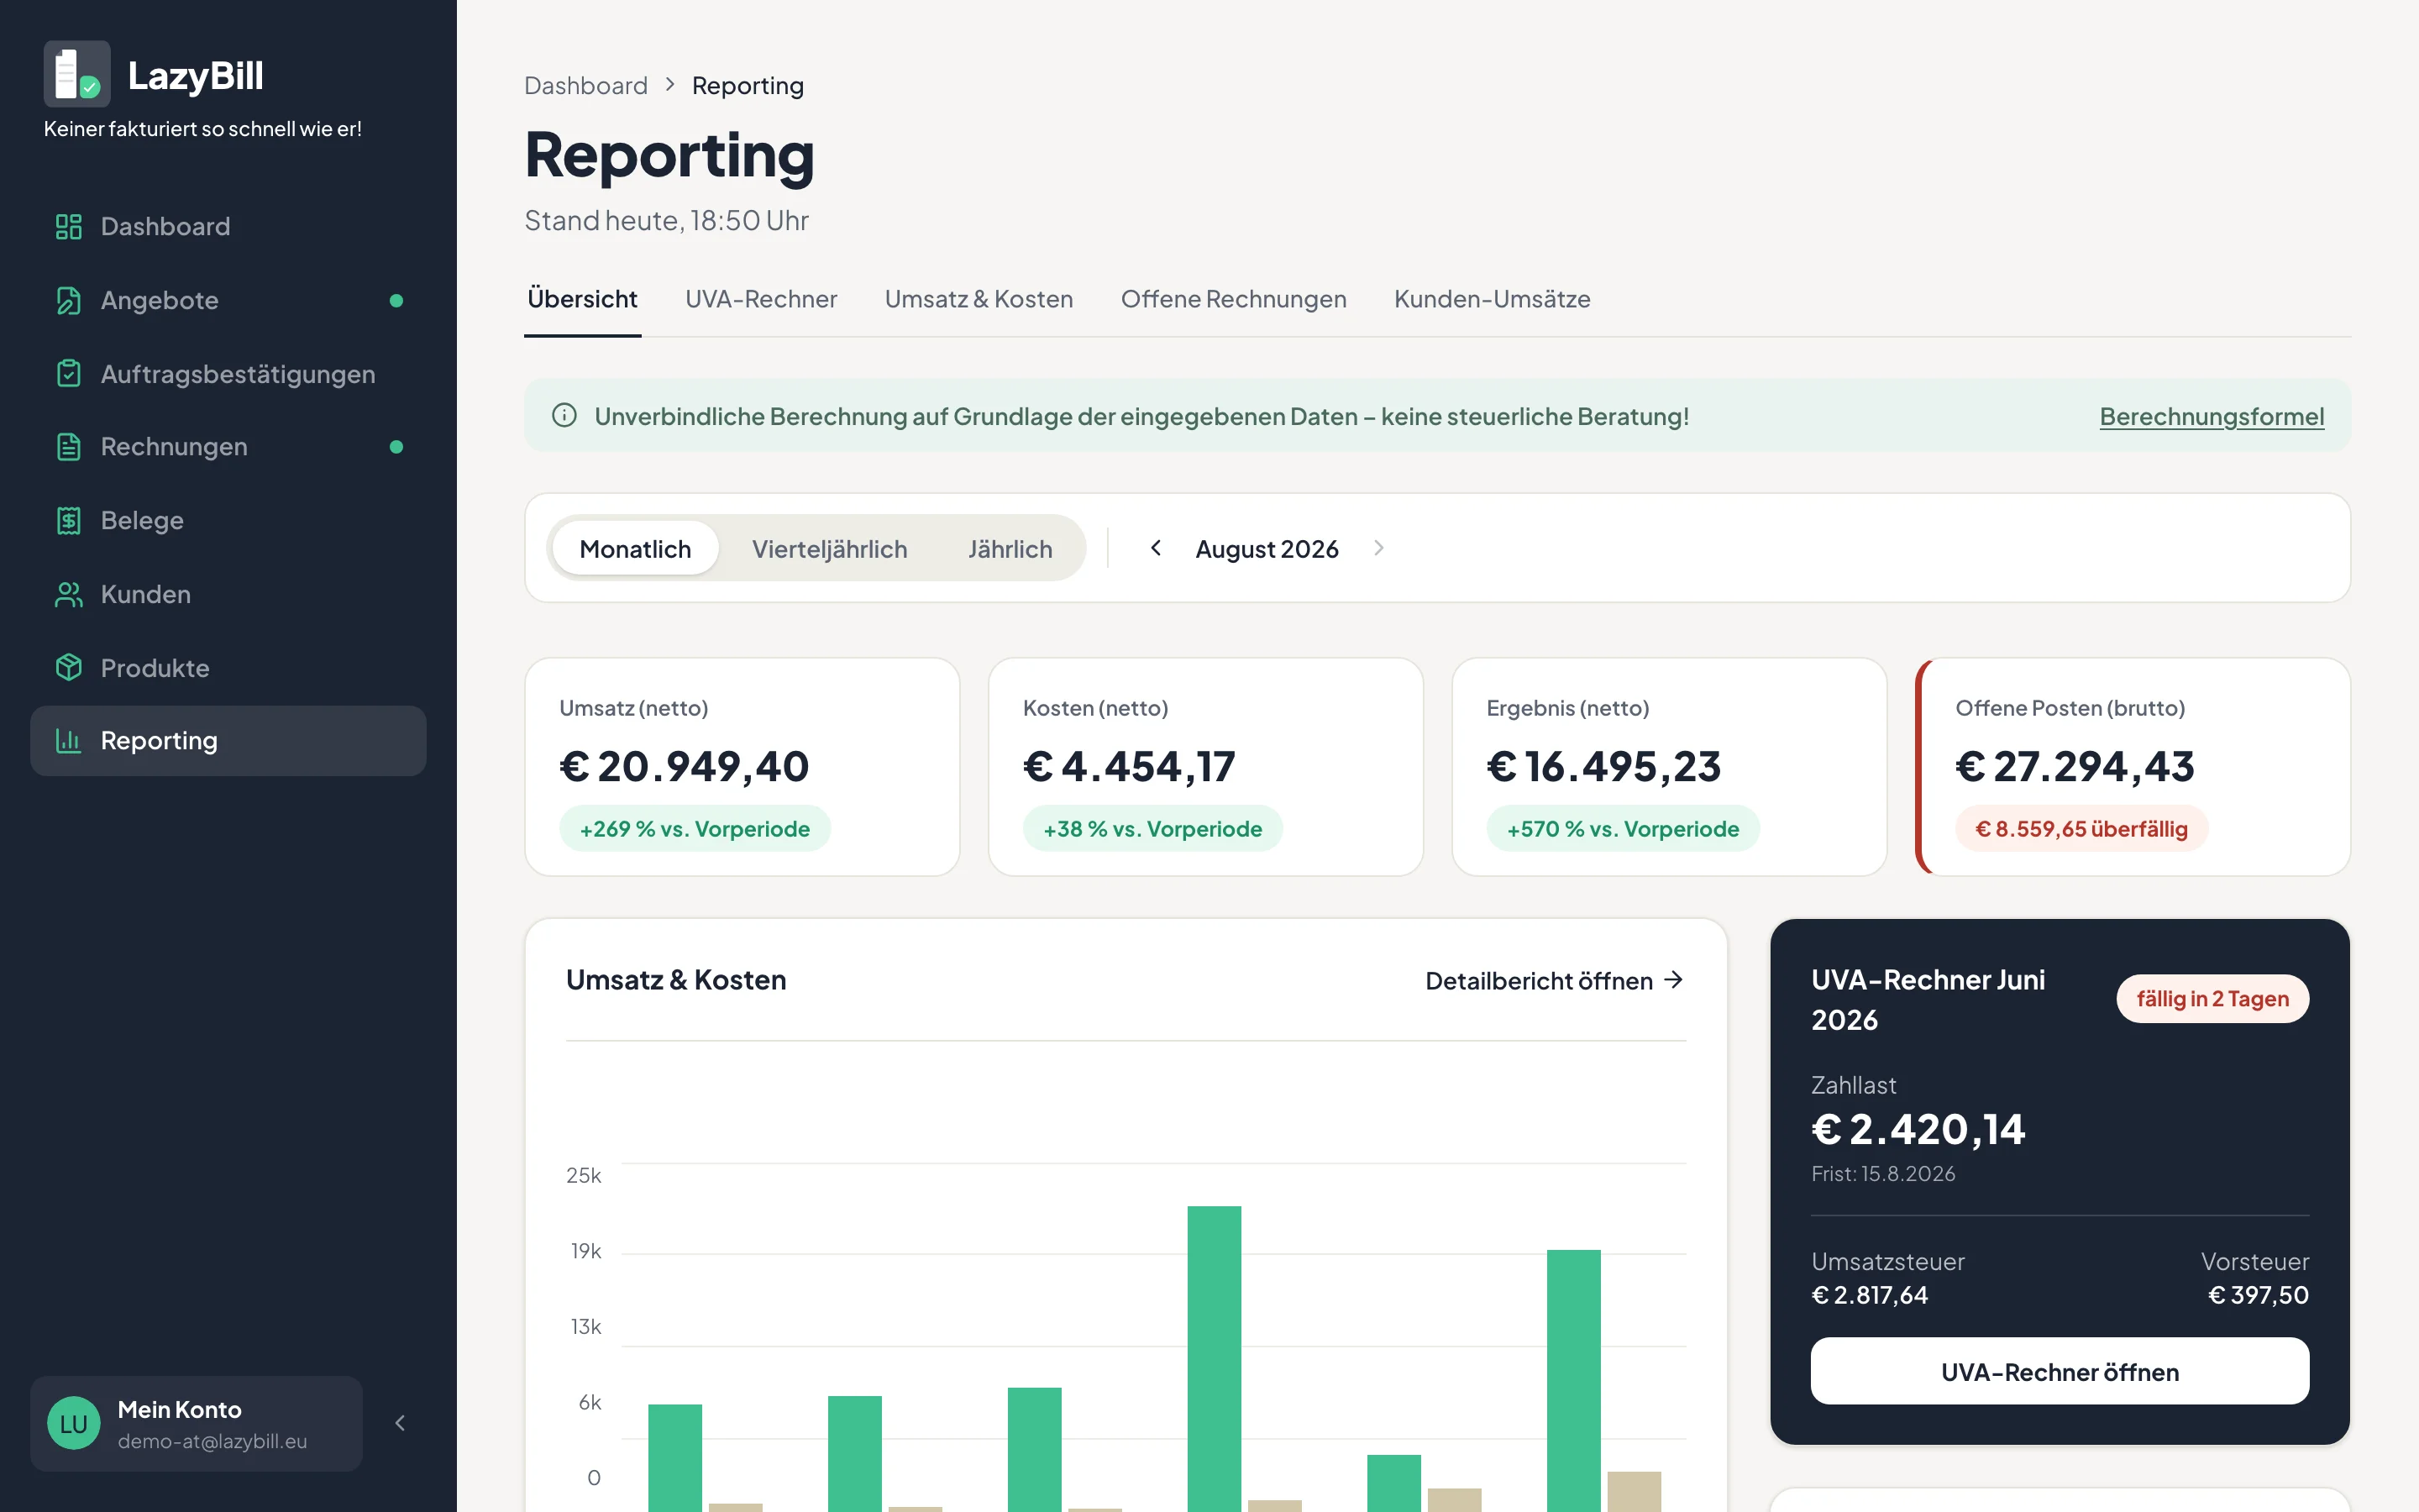This screenshot has height=1512, width=2419.
Task: Click the '+38 % vs. Vorperiode' badge
Action: click(1152, 828)
